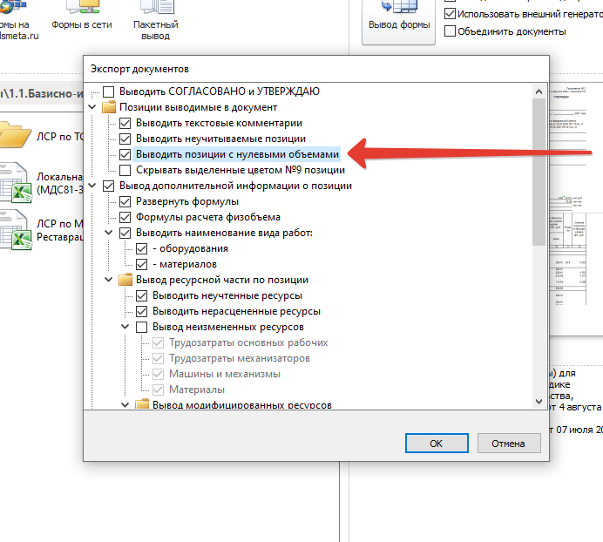Enable Объединить документы checkbox
The width and height of the screenshot is (603, 542).
(450, 30)
